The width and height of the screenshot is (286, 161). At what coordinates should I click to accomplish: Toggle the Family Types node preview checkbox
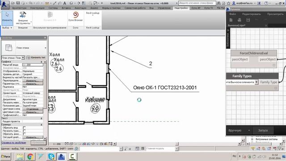coord(276,88)
